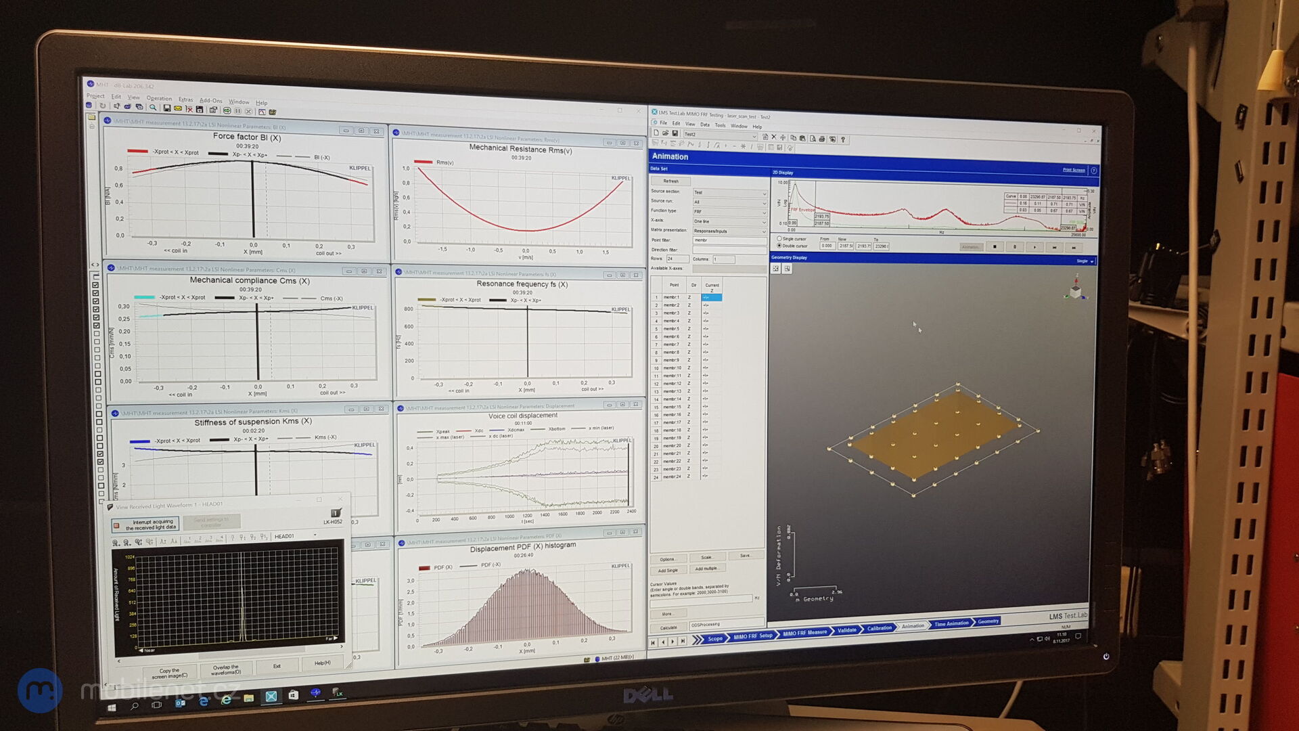Toggle the first checkbox in MHT left sidebar

coord(95,285)
